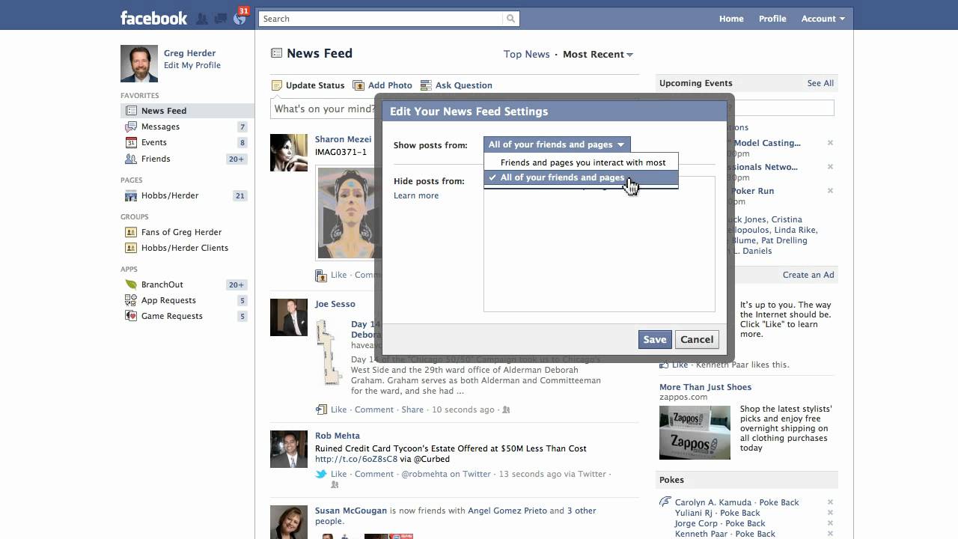Cancel the News Feed settings dialog
Screen dimensions: 958x539
tap(697, 339)
